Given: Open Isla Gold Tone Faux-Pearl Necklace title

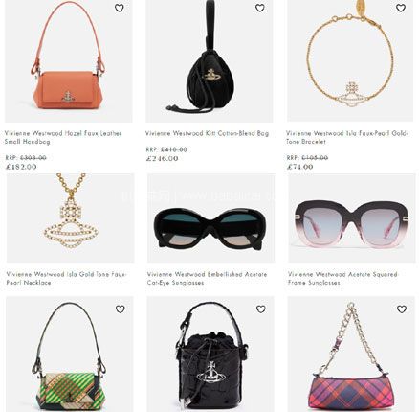Looking at the screenshot, I should (x=66, y=278).
